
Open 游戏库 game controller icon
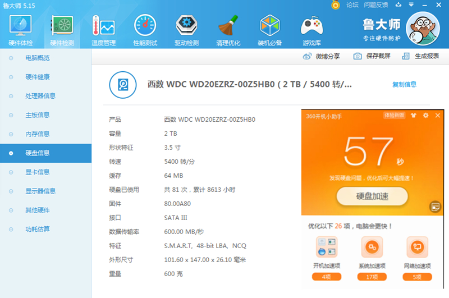point(311,30)
